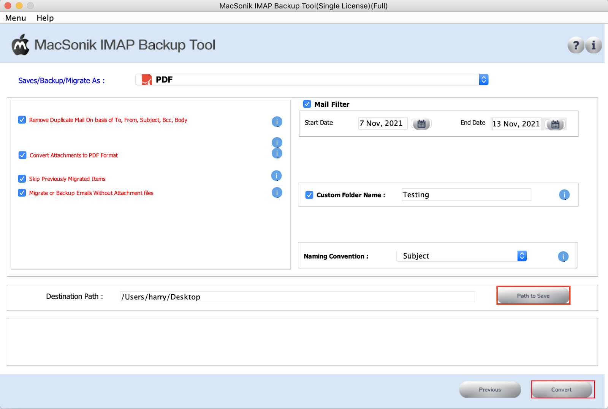The image size is (608, 409).
Task: Click the red PDF format icon
Action: pos(147,80)
